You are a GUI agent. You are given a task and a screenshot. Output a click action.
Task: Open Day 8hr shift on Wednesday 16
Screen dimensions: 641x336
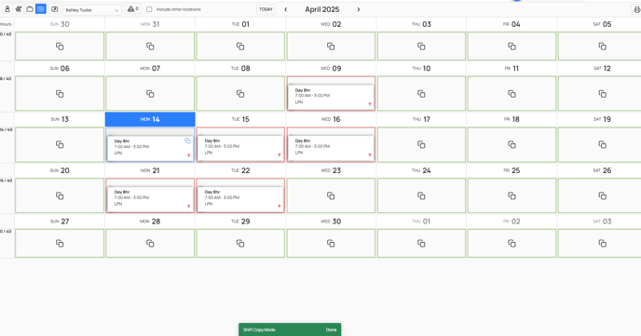click(x=331, y=147)
